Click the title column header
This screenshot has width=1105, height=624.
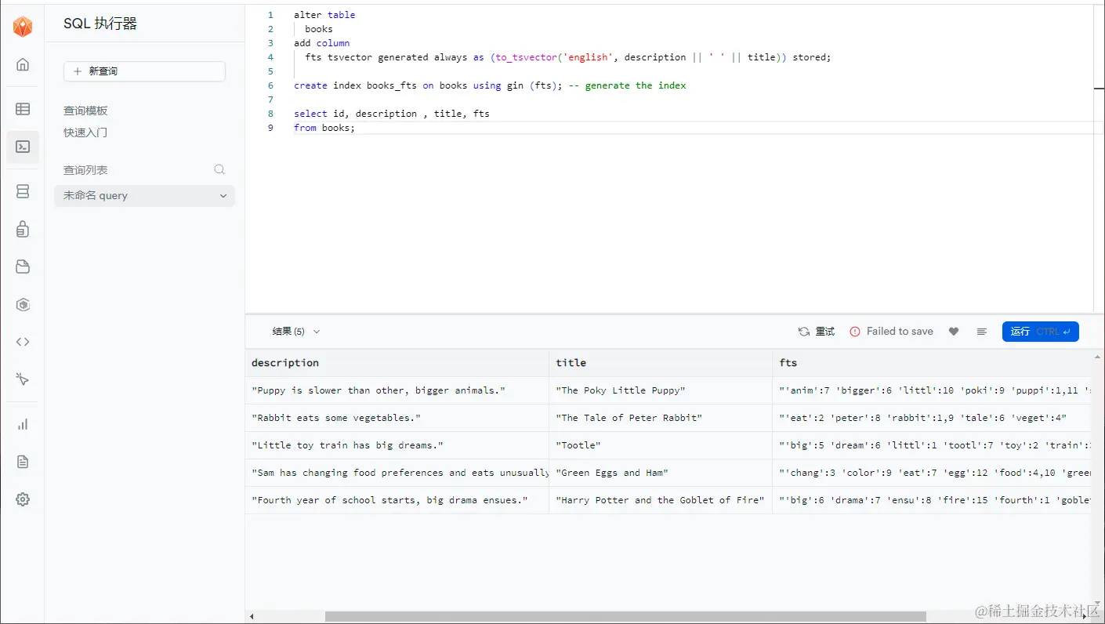661,363
